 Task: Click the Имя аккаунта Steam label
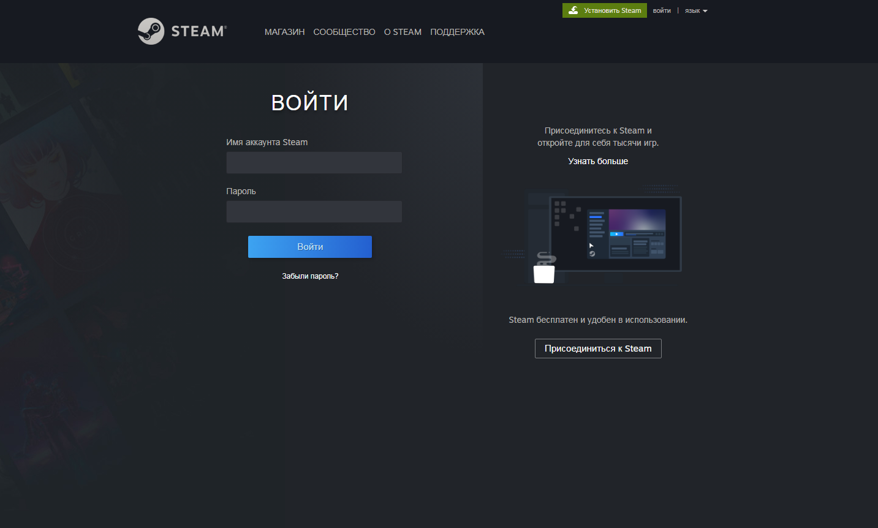point(267,142)
